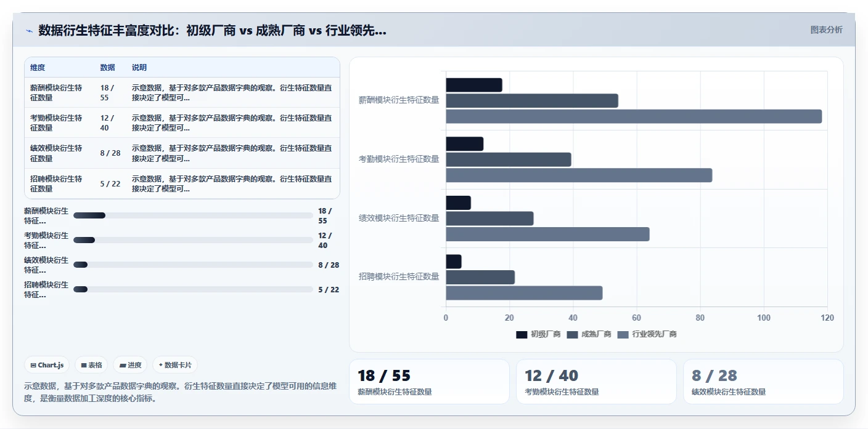This screenshot has width=868, height=429.
Task: Toggle the 初级厂商 legend swatch
Action: 522,334
